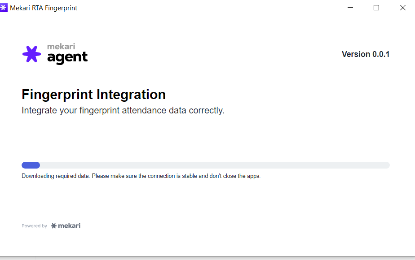The width and height of the screenshot is (415, 260).
Task: Click the "Version 0.0.1" label
Action: click(x=365, y=54)
